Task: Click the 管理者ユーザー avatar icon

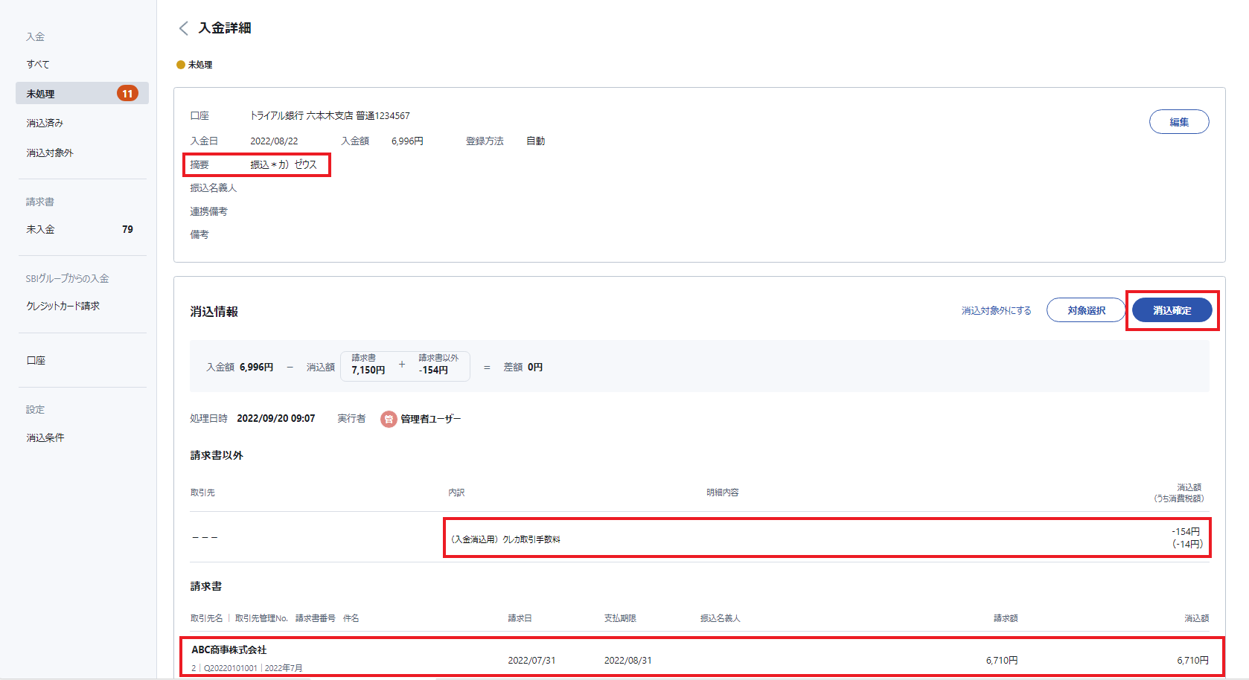Action: pos(389,419)
